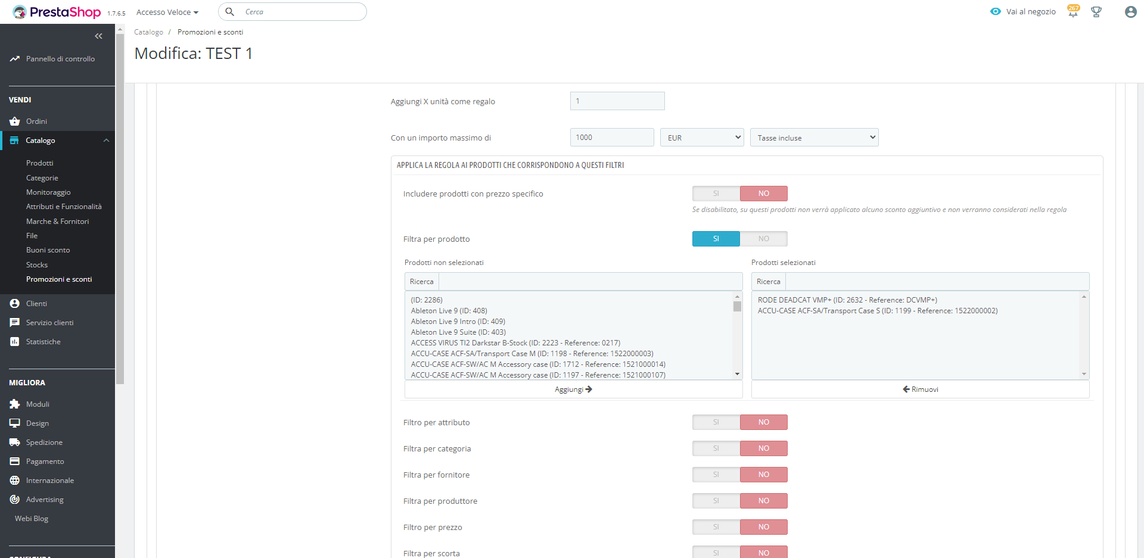Screen dimensions: 1144x558
Task: Click the Statistiche chart icon
Action: pos(15,342)
